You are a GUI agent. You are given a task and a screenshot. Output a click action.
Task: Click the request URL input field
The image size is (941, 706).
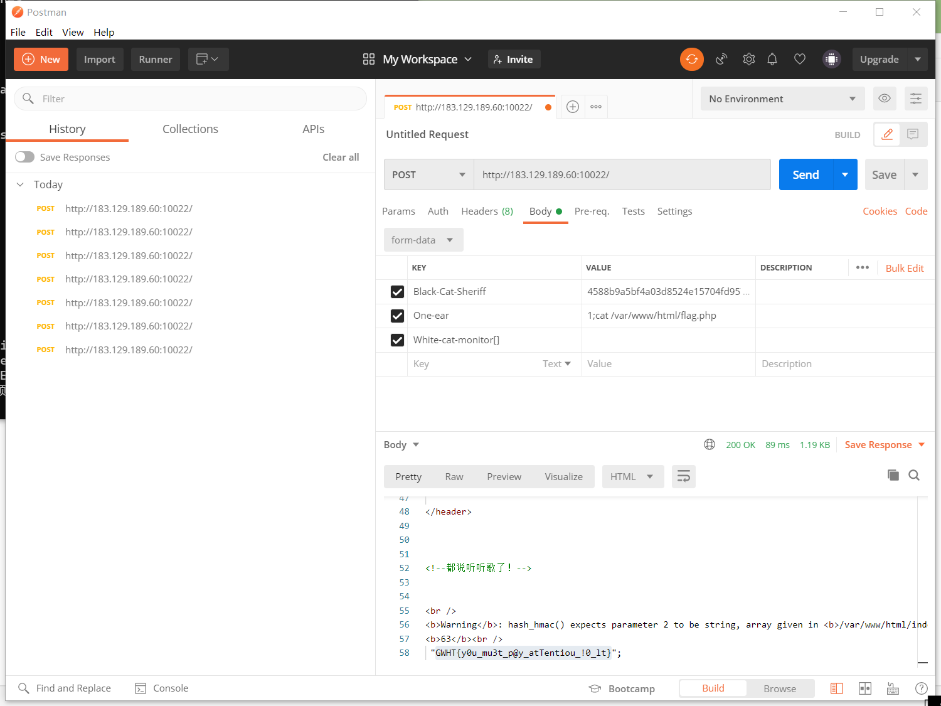click(622, 174)
